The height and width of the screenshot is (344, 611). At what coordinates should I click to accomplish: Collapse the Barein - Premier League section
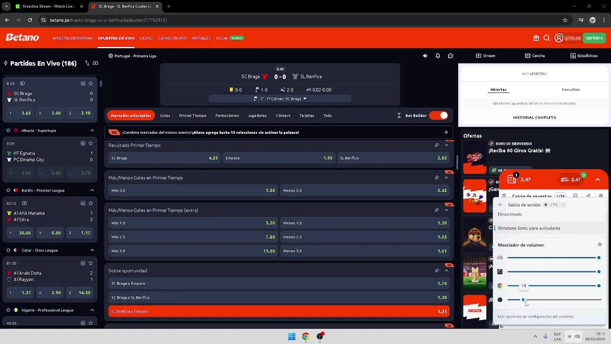pyautogui.click(x=92, y=190)
